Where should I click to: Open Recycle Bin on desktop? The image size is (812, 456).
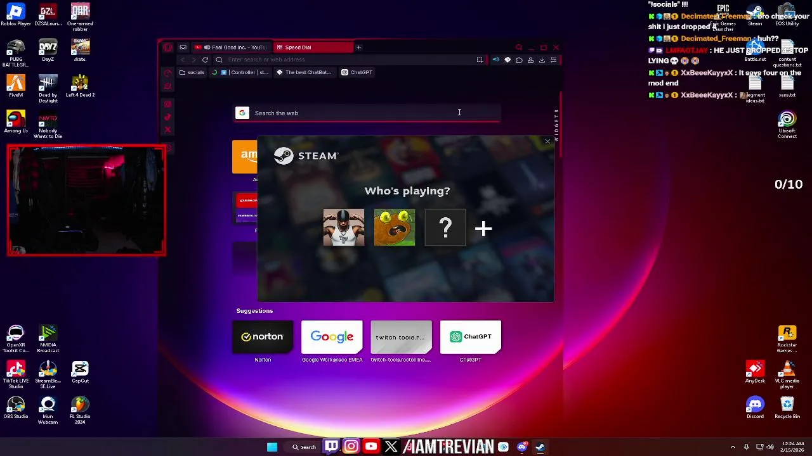click(x=787, y=408)
